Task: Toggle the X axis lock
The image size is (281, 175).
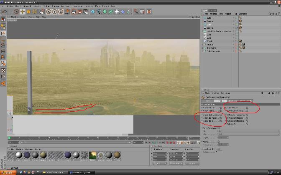Action: coord(49,12)
